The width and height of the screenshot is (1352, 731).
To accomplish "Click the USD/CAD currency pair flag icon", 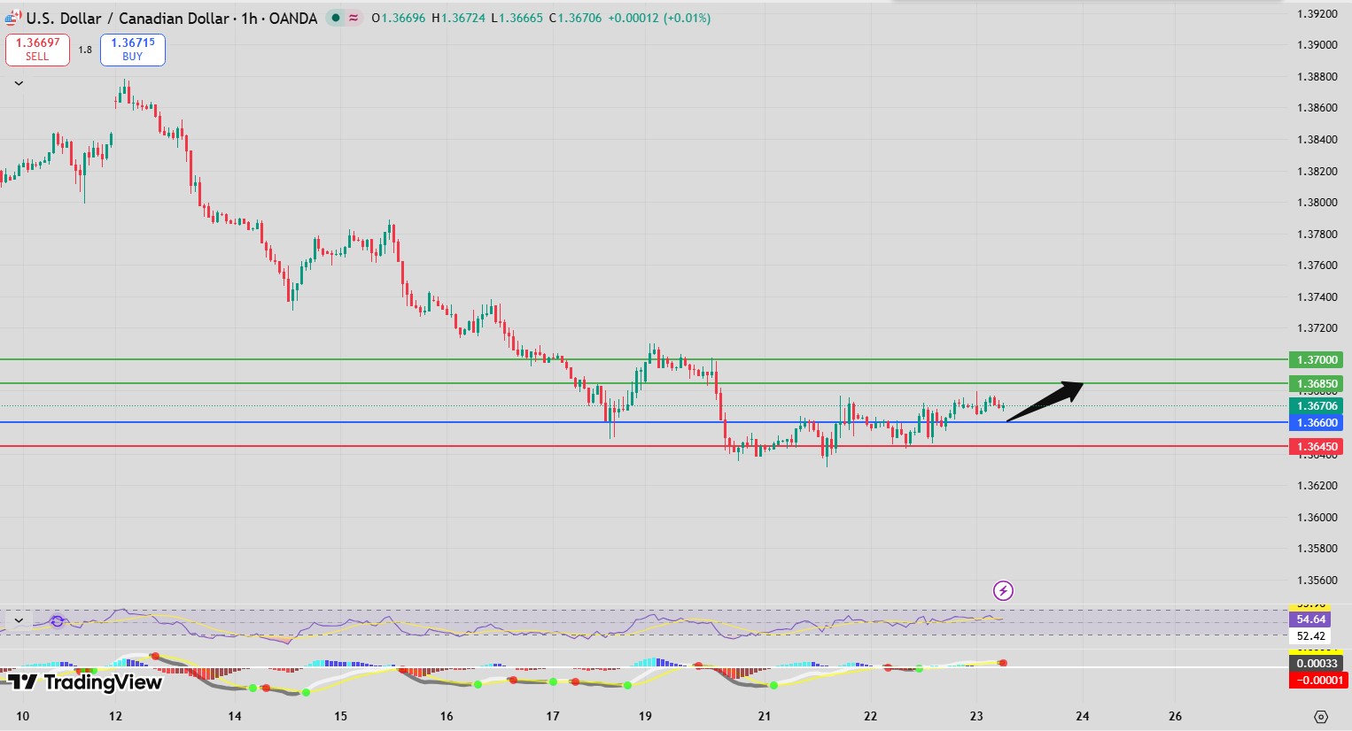I will [x=12, y=18].
